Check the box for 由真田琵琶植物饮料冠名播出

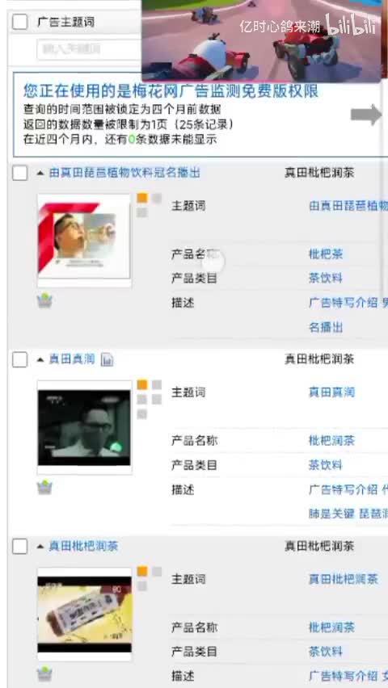pos(19,173)
